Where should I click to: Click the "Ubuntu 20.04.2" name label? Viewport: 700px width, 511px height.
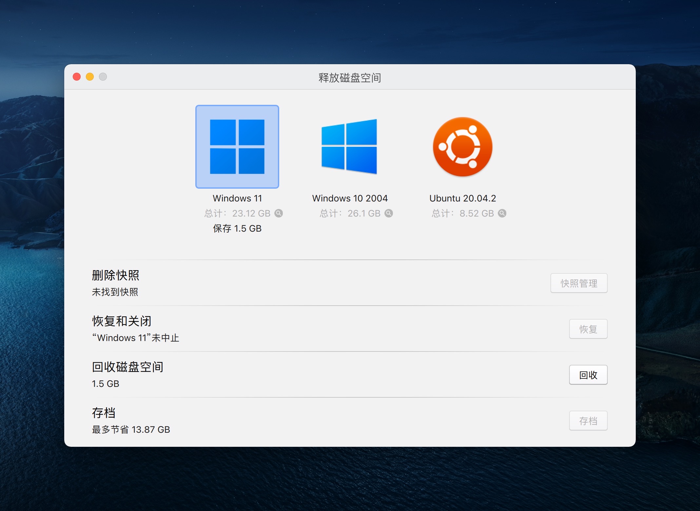[x=462, y=198]
